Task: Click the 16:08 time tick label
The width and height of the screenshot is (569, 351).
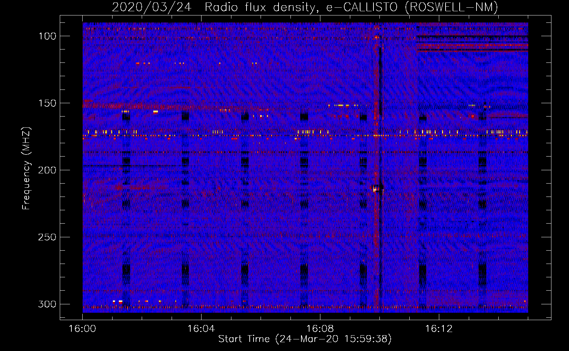Action: tap(320, 329)
